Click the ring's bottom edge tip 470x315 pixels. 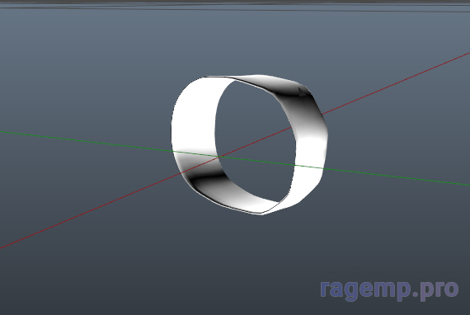click(262, 214)
